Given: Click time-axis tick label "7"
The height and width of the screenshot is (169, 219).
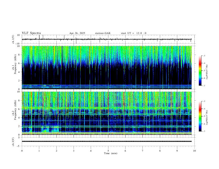Looking at the screenshot, I should point(143,151).
